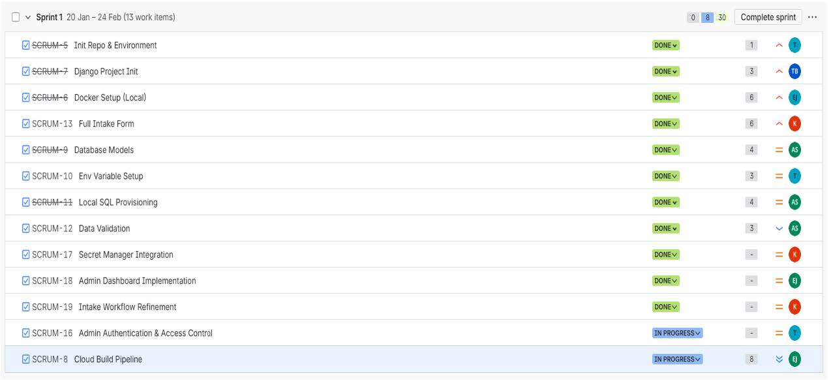This screenshot has height=380, width=831.
Task: Click the Complete sprint button
Action: point(767,17)
